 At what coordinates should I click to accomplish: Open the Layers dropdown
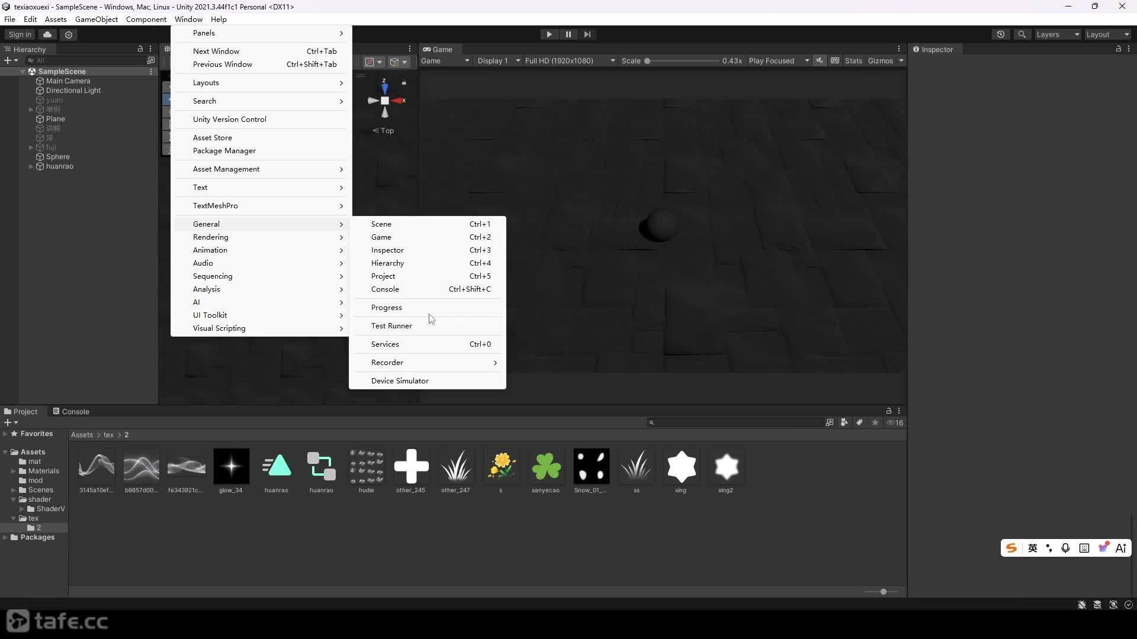tap(1058, 34)
